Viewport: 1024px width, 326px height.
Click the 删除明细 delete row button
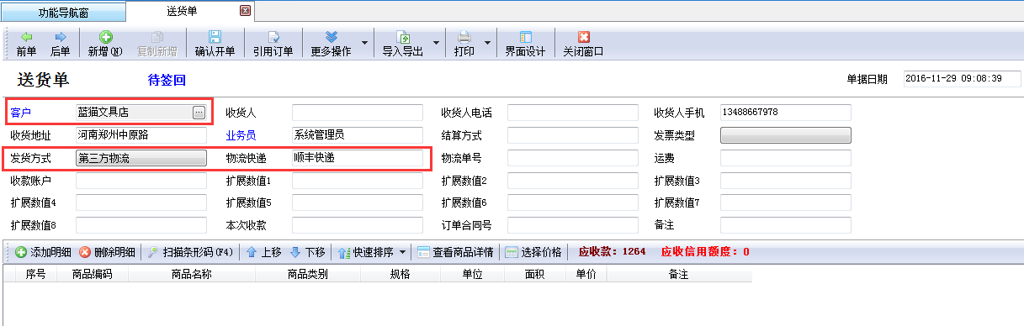coord(107,252)
